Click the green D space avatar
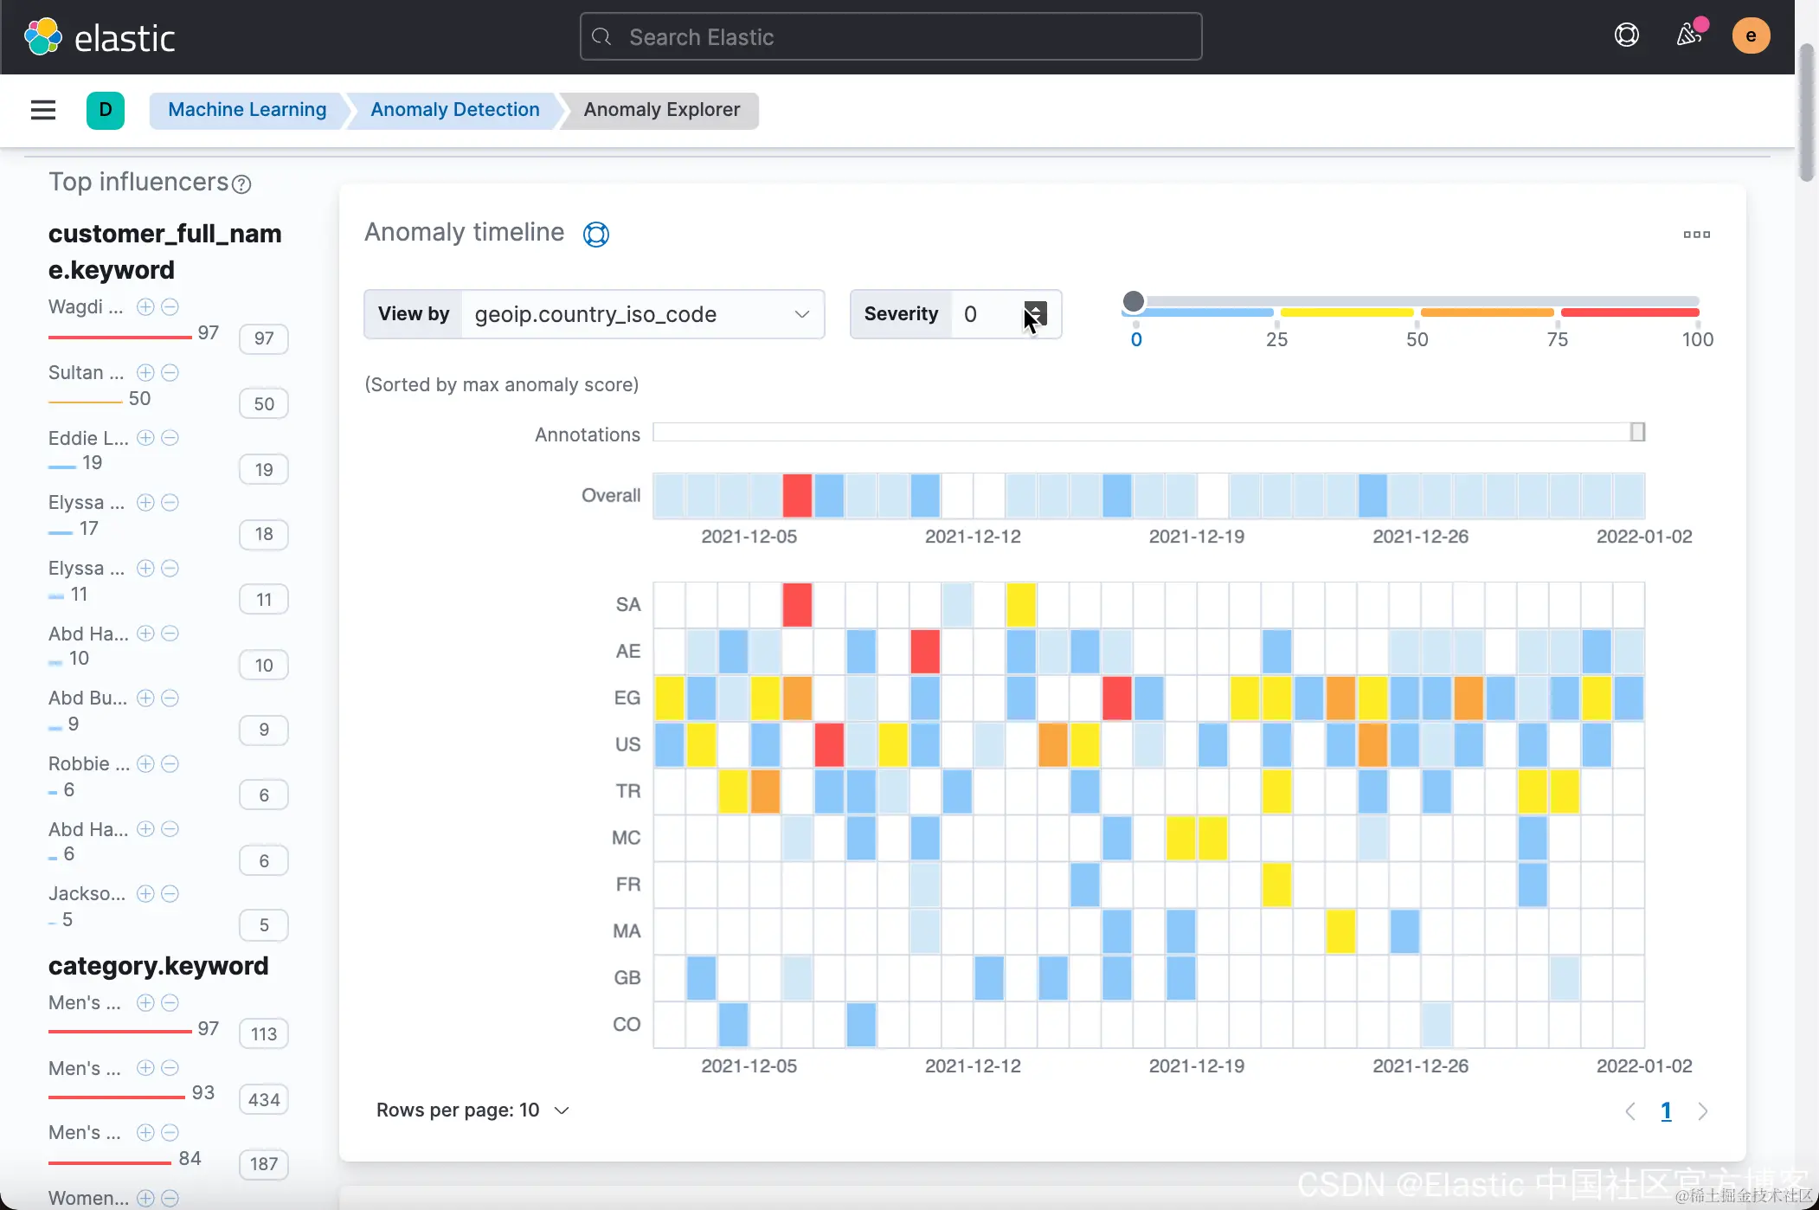1819x1210 pixels. tap(106, 110)
